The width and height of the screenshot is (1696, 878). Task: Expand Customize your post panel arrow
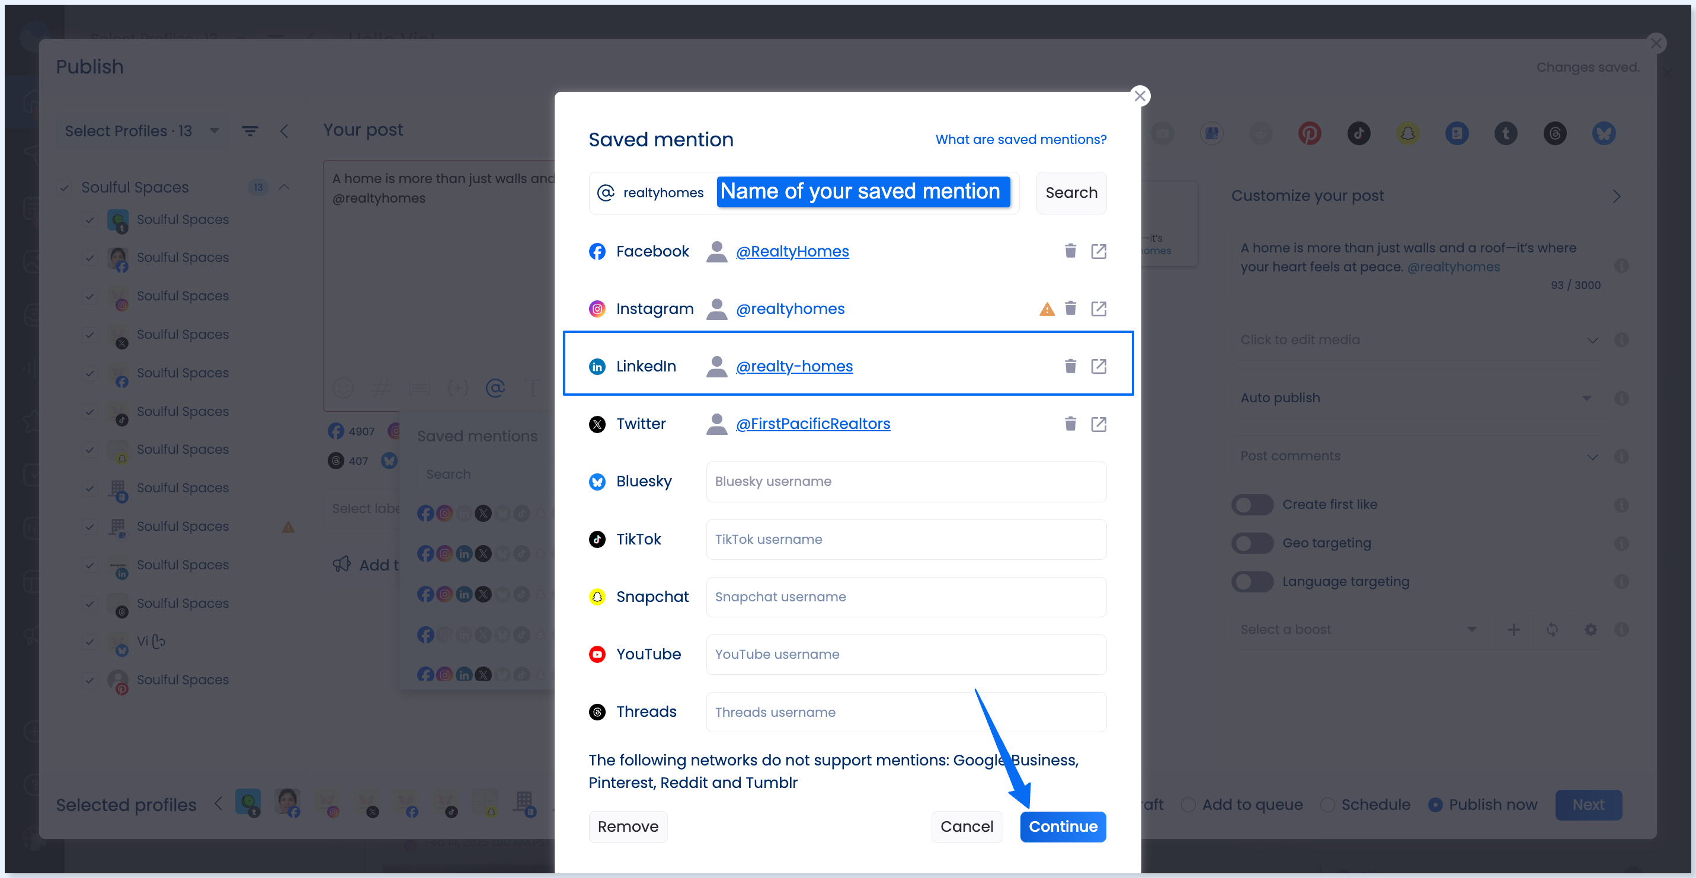point(1615,196)
